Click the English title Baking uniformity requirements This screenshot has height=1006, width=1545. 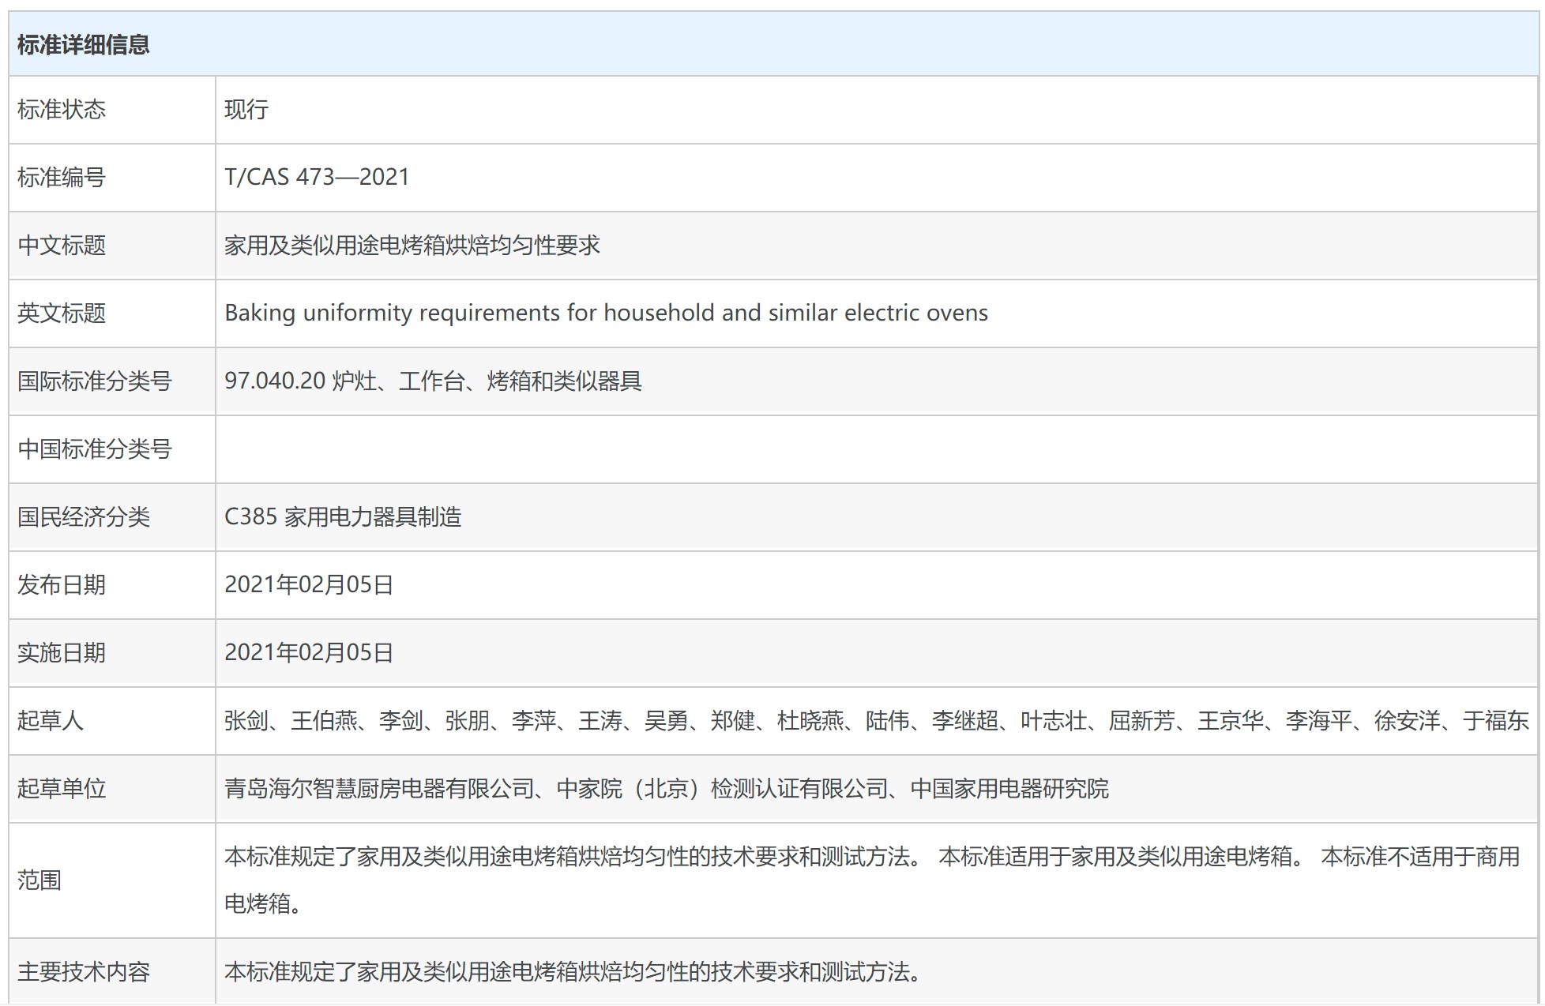click(606, 313)
